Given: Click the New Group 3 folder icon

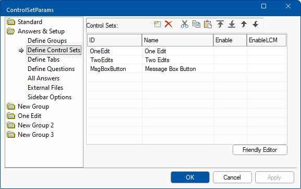Looking at the screenshot, I should (x=11, y=135).
